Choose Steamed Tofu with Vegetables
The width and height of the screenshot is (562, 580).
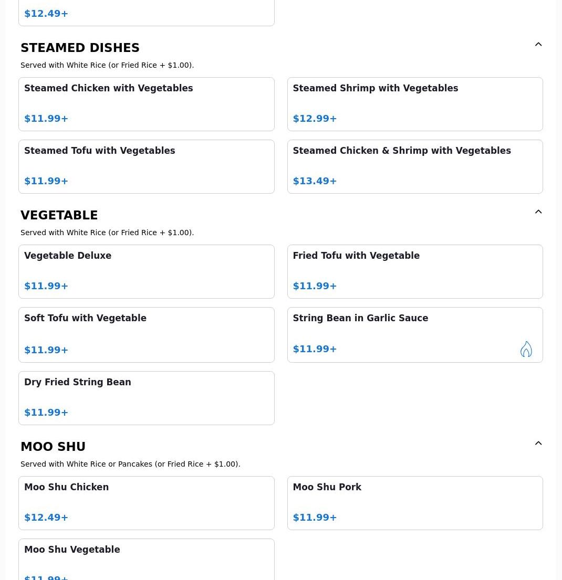(x=146, y=166)
